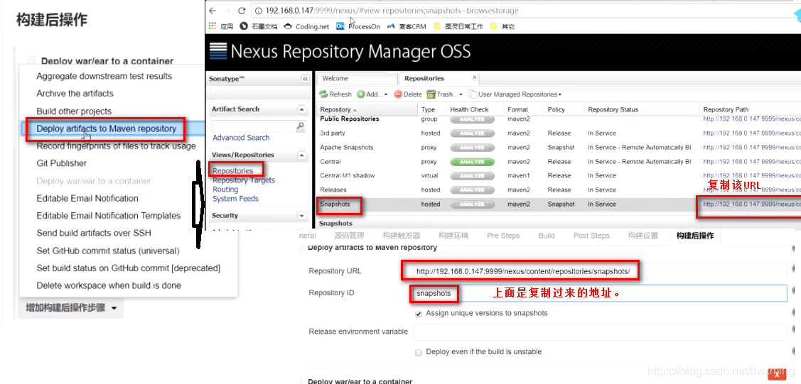Click the Artifact Search magnifier icon
The width and height of the screenshot is (801, 384).
click(x=301, y=126)
